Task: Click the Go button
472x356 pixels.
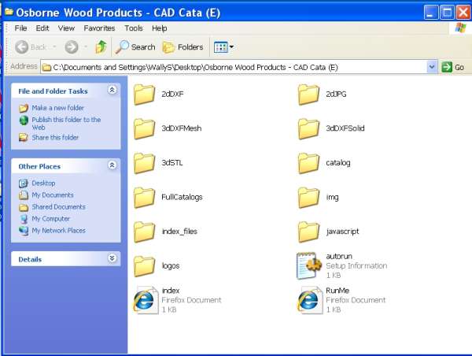Action: point(453,67)
